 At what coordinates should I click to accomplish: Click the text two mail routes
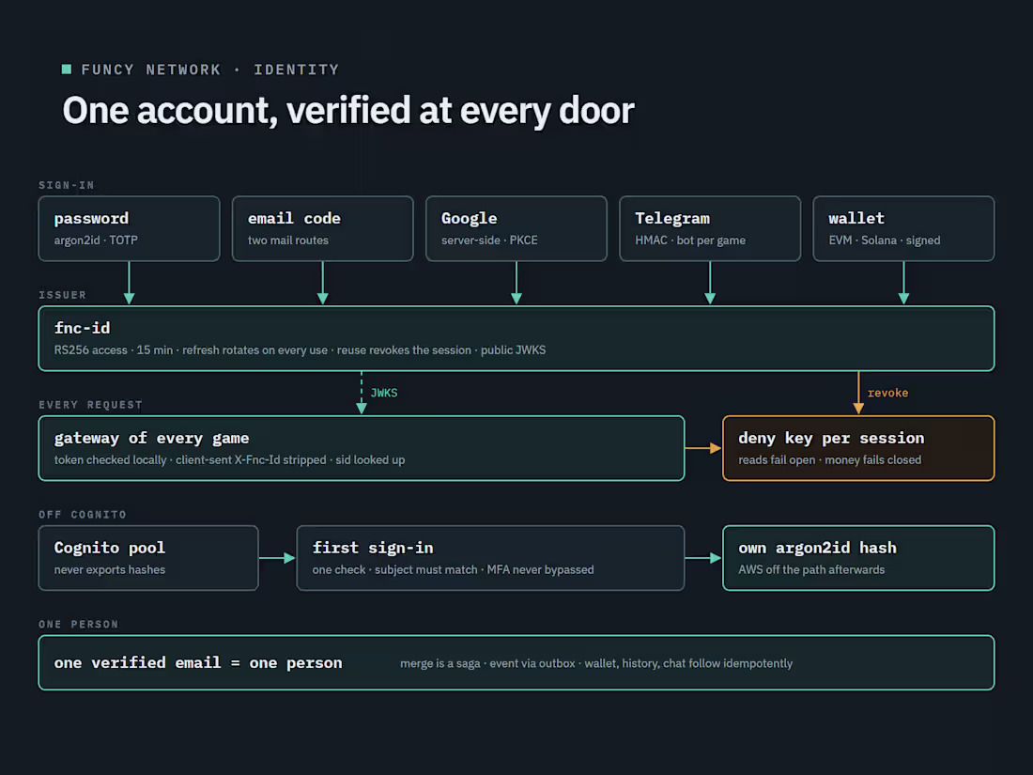click(288, 240)
